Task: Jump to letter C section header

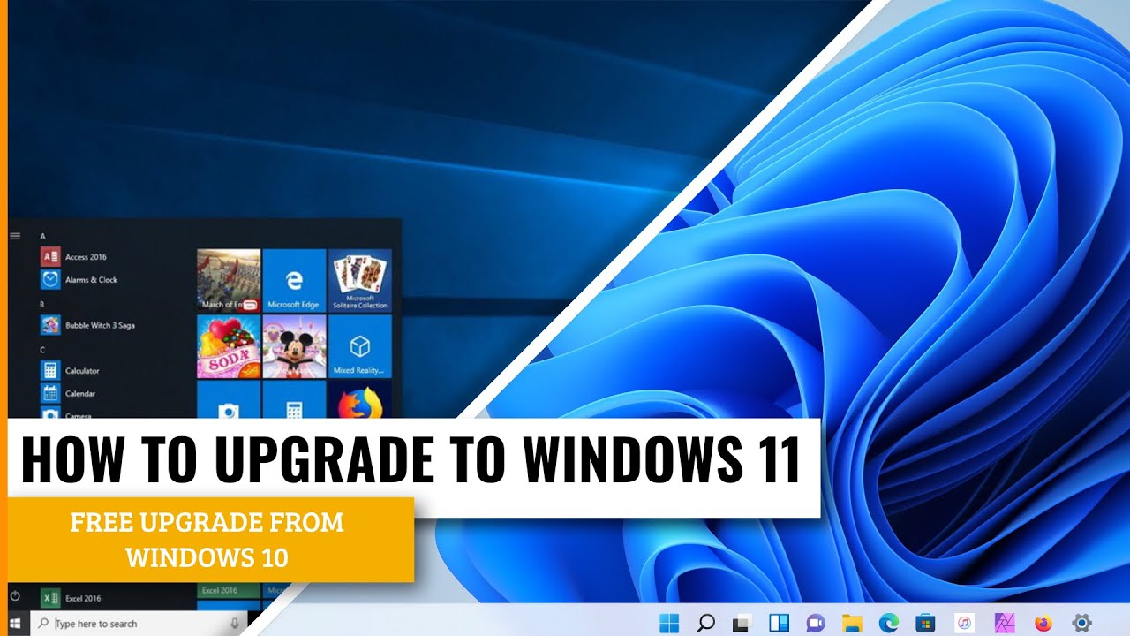Action: (x=43, y=349)
